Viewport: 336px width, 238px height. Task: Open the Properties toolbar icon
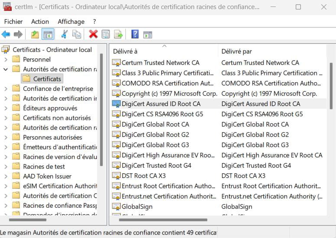(106, 34)
